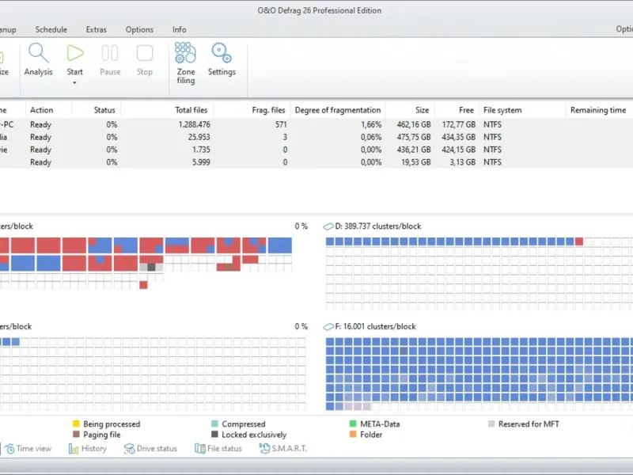Select the row with 1.735 total files
633x475 pixels.
[316, 150]
